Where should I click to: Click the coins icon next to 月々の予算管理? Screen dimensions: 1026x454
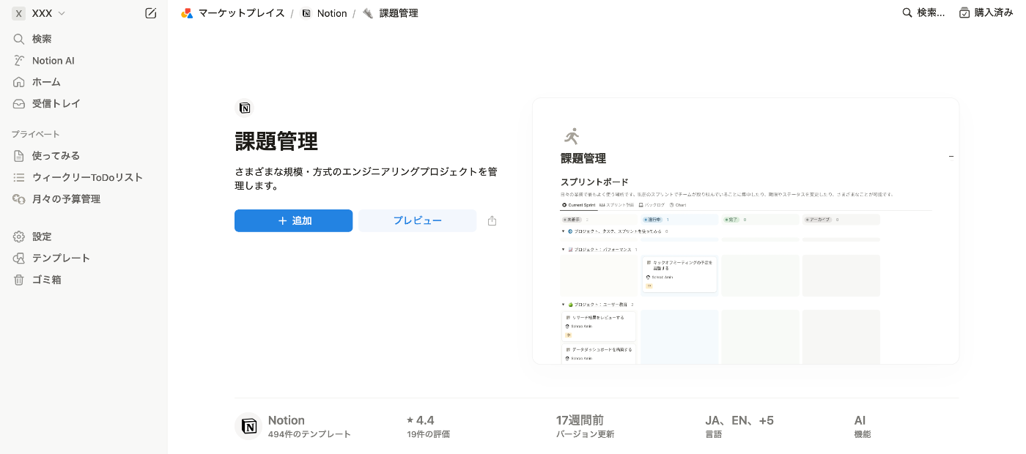tap(19, 199)
